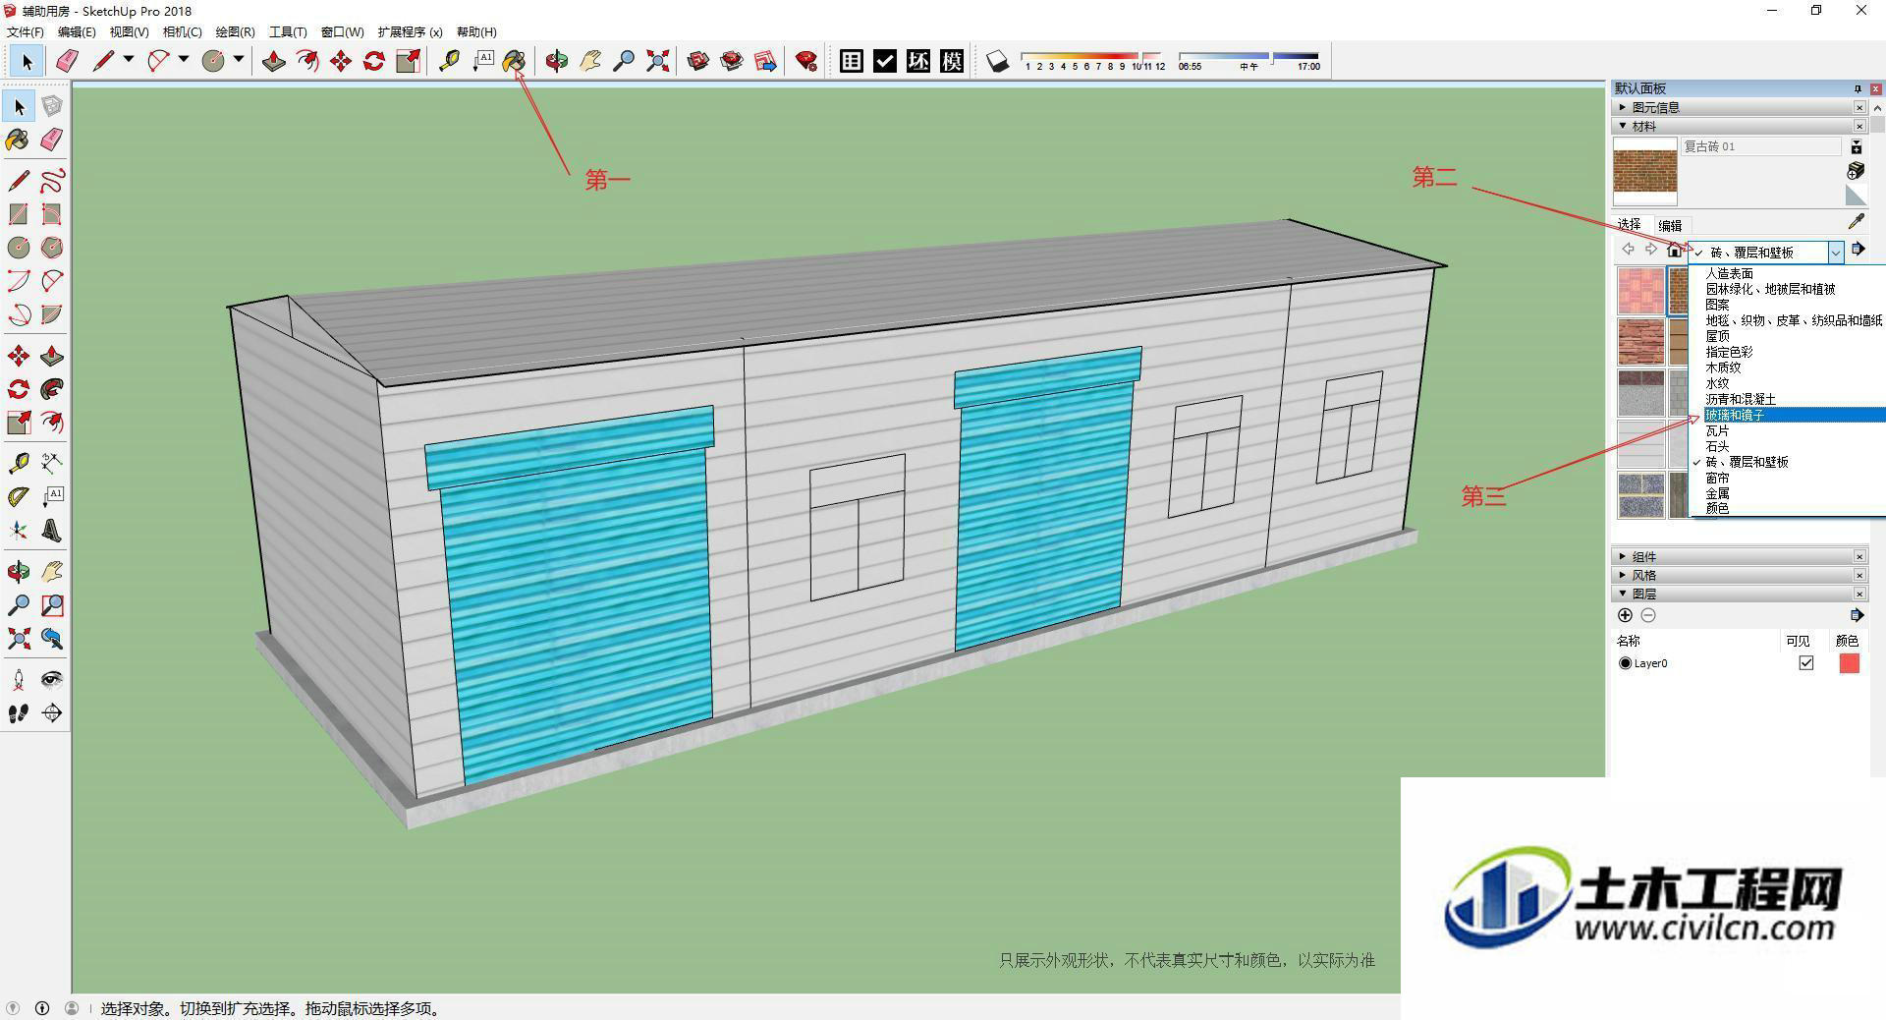Image resolution: width=1886 pixels, height=1020 pixels.
Task: Select the Make Component tool in left toolbar
Action: 52,106
